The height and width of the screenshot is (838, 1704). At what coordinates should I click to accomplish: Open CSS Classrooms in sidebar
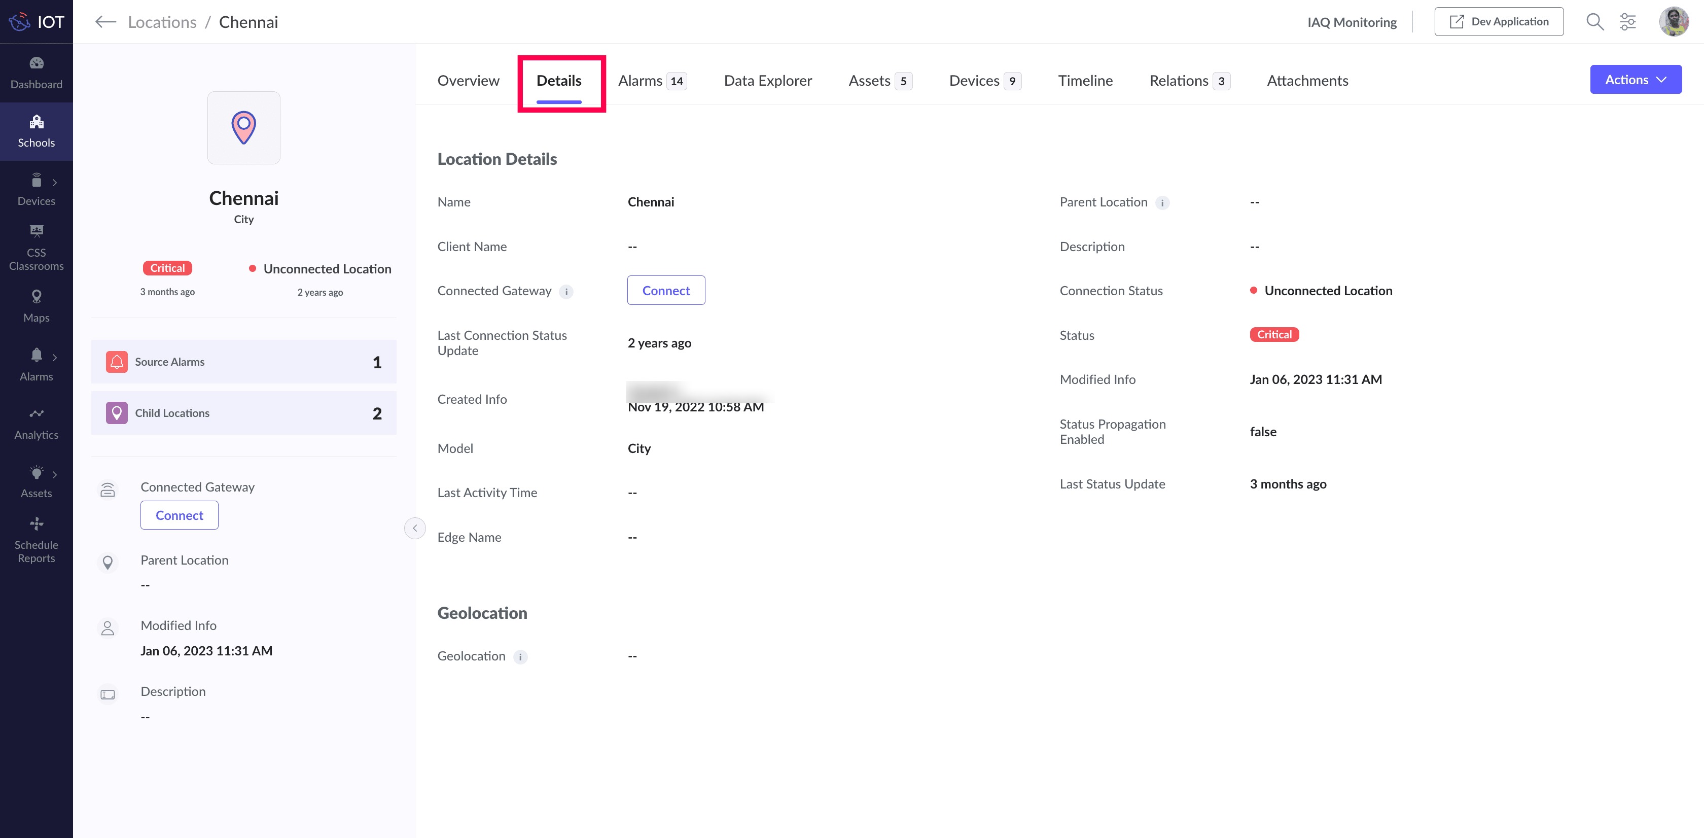click(x=37, y=248)
